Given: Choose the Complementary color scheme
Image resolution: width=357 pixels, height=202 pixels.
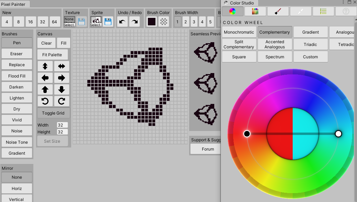Looking at the screenshot, I should (275, 32).
